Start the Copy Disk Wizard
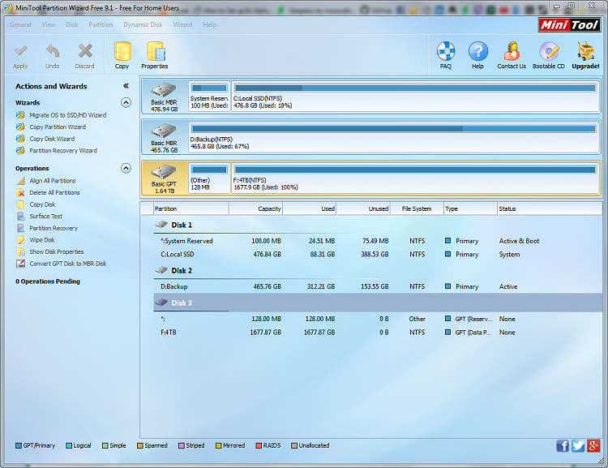This screenshot has height=468, width=608. (x=52, y=139)
